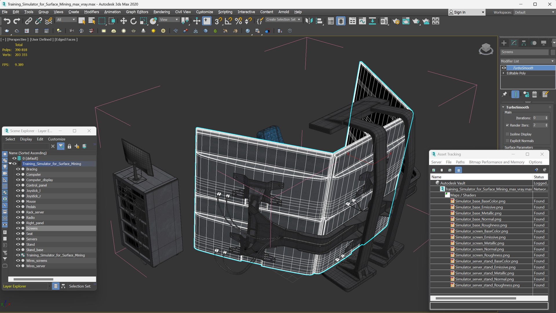The height and width of the screenshot is (313, 556).
Task: Select Simulator_base_Normal.png in Asset Tracking
Action: pyautogui.click(x=478, y=219)
